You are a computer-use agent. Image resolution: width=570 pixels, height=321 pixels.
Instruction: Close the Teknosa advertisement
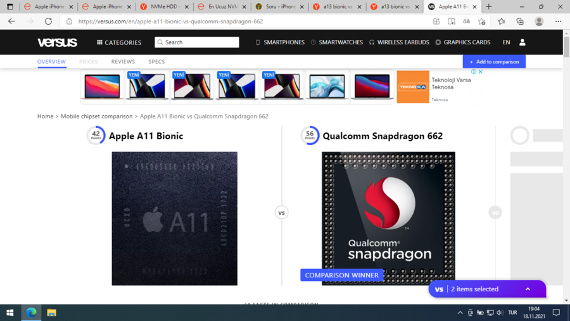click(480, 72)
